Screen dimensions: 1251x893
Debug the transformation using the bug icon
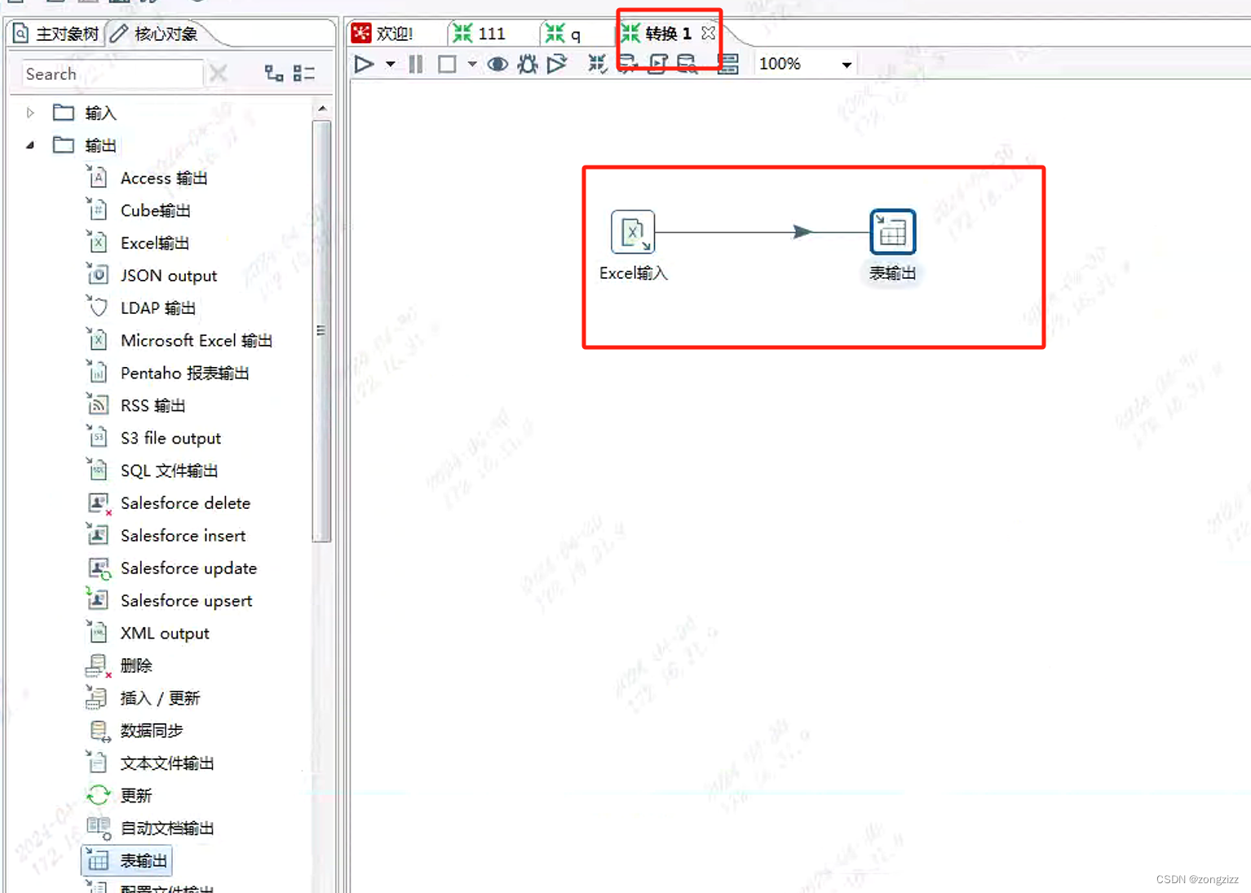click(527, 64)
